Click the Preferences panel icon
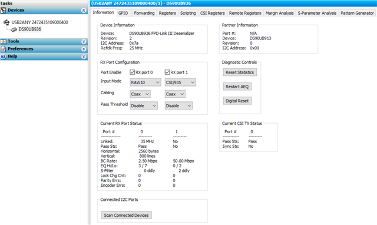This screenshot has width=377, height=225. point(3,49)
